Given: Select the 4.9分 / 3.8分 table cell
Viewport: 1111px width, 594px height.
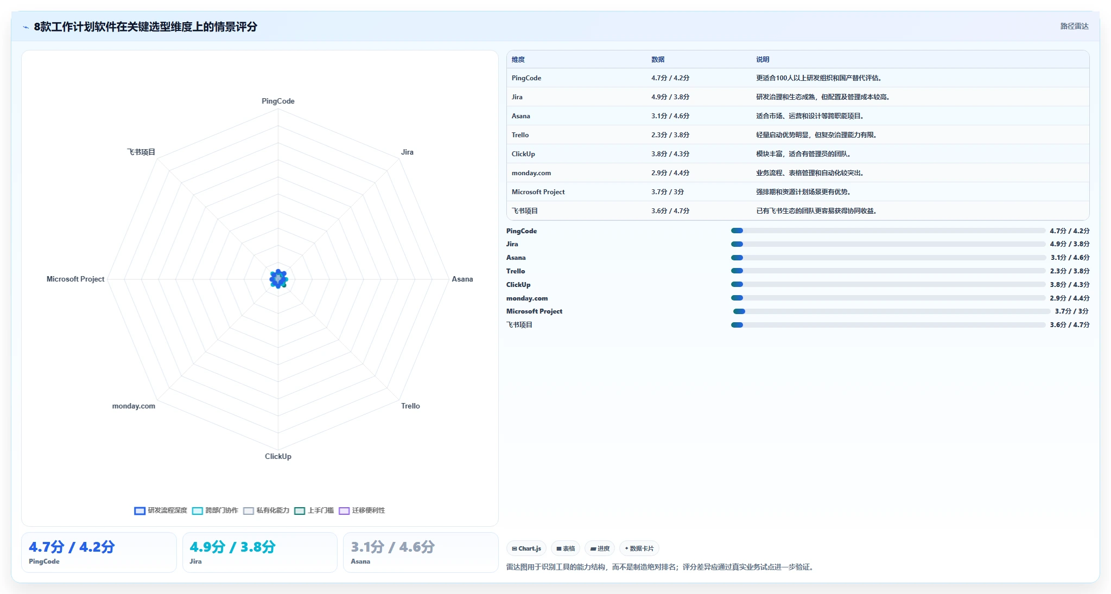Looking at the screenshot, I should tap(670, 97).
